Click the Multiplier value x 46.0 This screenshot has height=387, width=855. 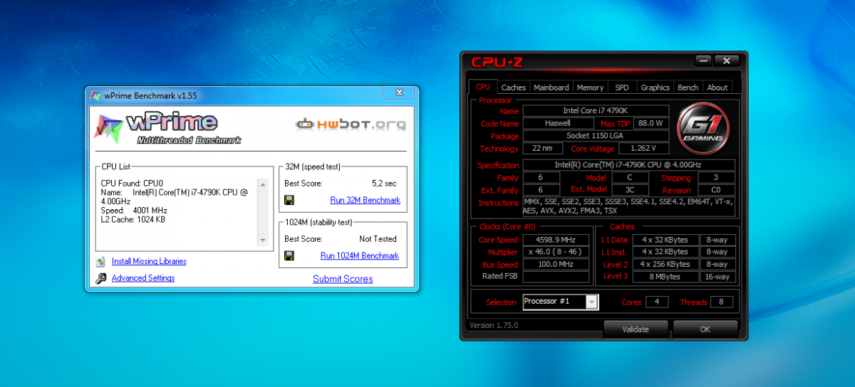click(556, 252)
